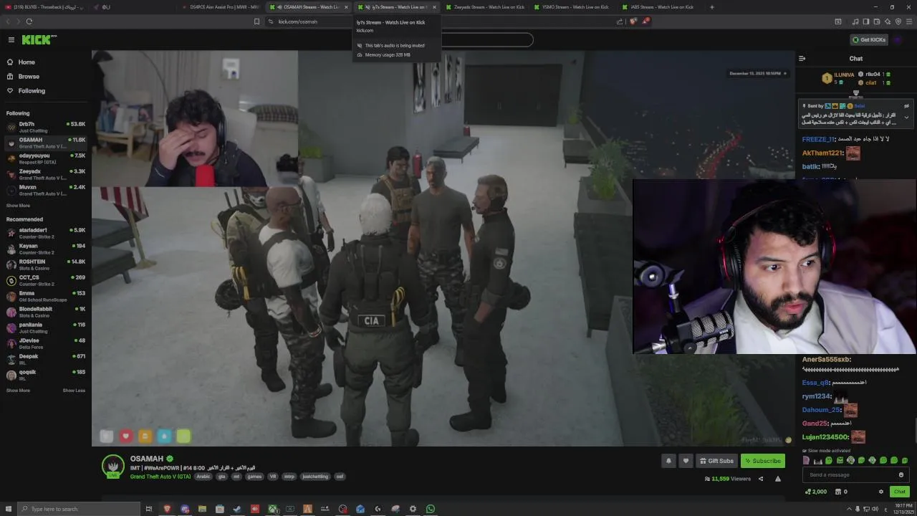Image resolution: width=917 pixels, height=516 pixels.
Task: Toggle stream notification bell
Action: [668, 461]
